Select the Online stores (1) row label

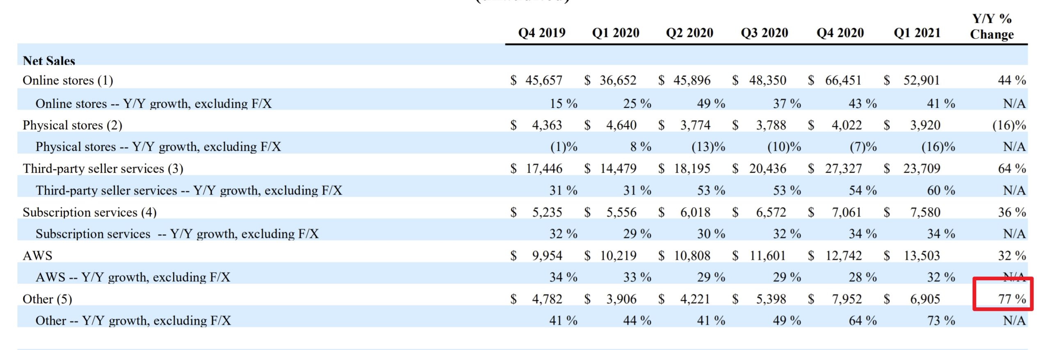pos(68,80)
